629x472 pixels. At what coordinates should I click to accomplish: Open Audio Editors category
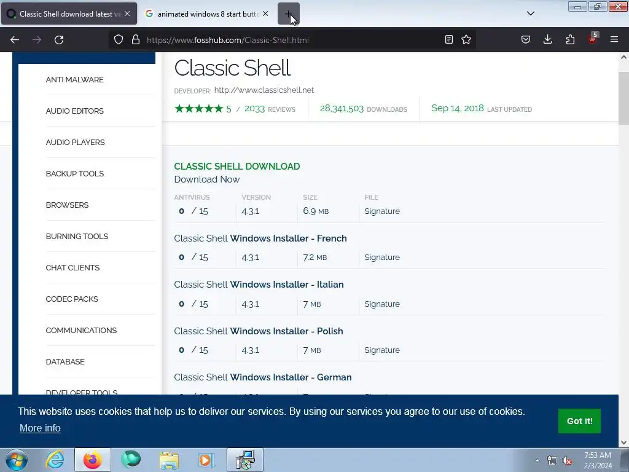tap(74, 111)
